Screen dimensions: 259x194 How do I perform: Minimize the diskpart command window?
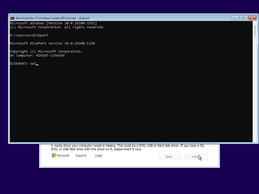coord(235,18)
